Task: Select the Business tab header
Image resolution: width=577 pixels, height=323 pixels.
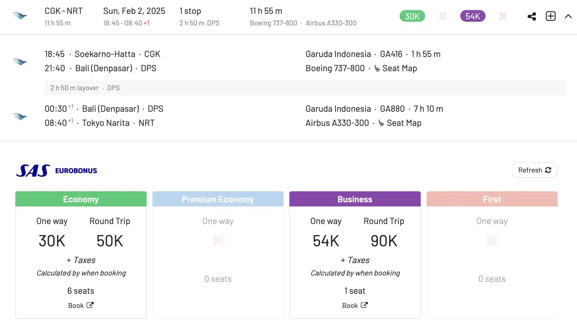Action: click(355, 199)
